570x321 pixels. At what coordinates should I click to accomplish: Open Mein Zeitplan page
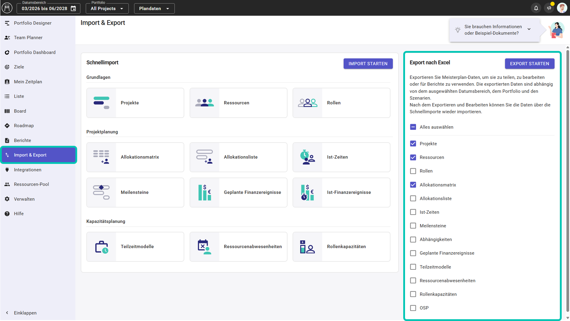[38, 82]
